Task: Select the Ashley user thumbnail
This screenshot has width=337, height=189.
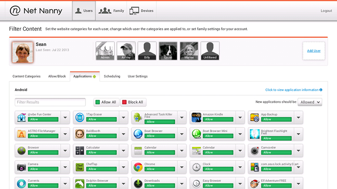Action: click(126, 51)
